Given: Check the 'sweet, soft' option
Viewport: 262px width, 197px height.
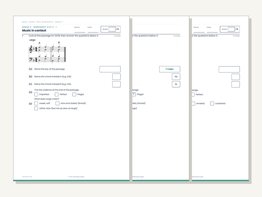Looking at the screenshot, I should (36, 103).
